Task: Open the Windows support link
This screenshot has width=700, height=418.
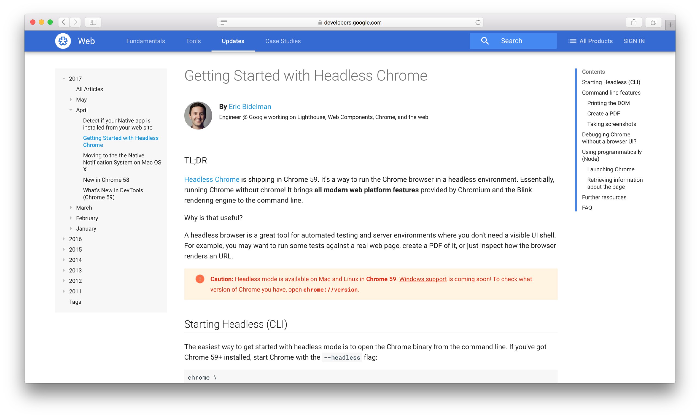Action: 422,279
